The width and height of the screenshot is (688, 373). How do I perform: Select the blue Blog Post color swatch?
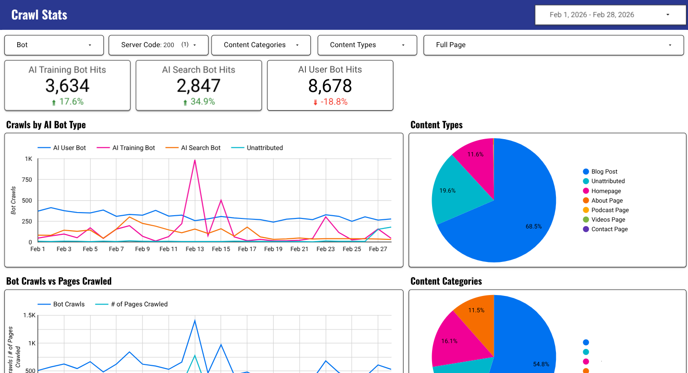click(585, 171)
